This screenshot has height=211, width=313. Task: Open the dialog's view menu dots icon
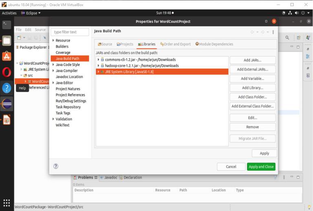(x=273, y=32)
